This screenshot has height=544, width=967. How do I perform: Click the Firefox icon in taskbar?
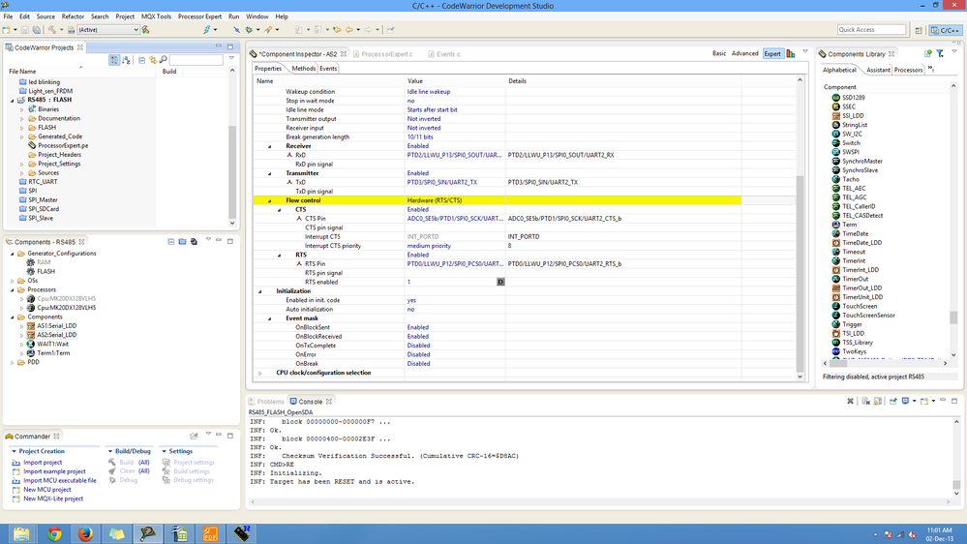click(85, 533)
